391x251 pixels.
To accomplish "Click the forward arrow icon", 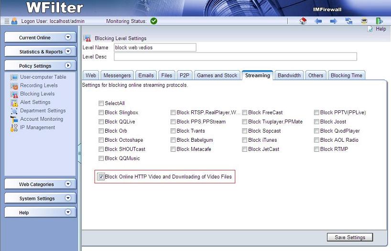I will click(333, 21).
